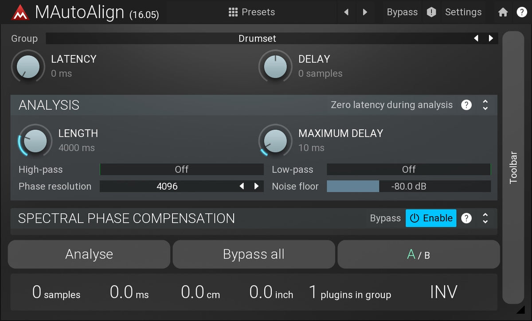Click the resize corner triangle icon
Screen dimensions: 532x321
[520, 309]
